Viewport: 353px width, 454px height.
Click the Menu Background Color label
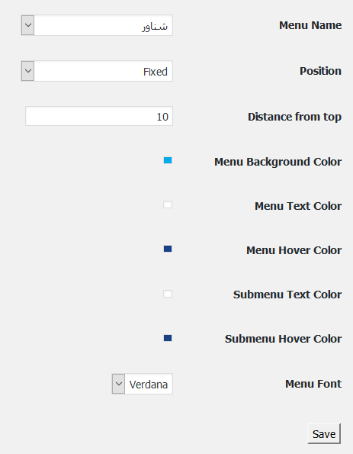click(x=278, y=162)
